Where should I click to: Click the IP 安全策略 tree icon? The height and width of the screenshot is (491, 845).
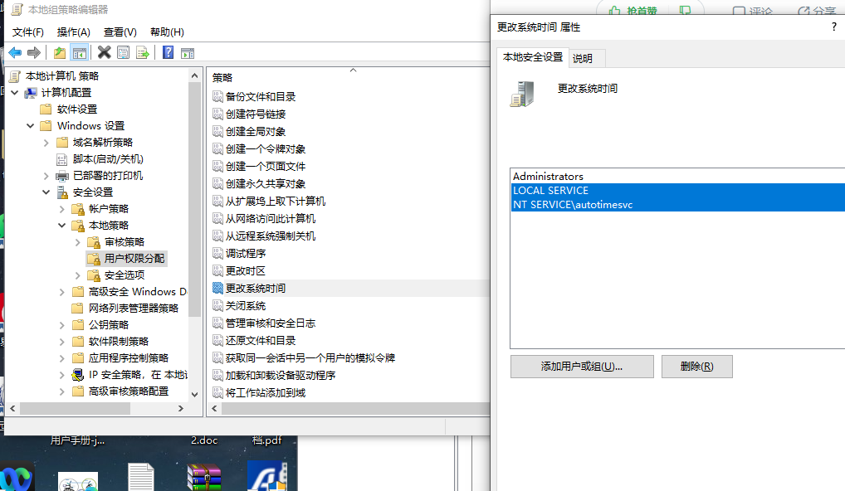(78, 375)
